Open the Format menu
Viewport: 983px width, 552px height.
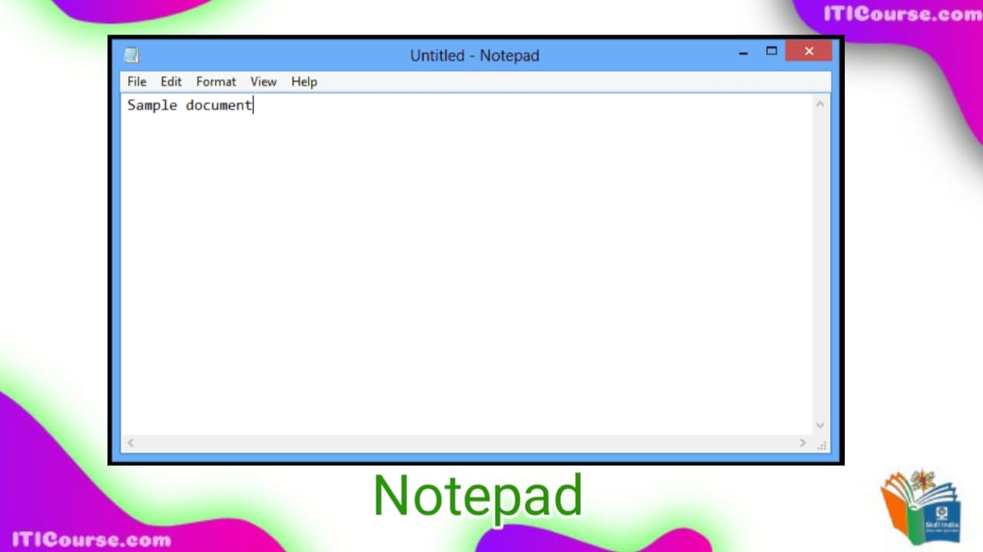[x=216, y=81]
